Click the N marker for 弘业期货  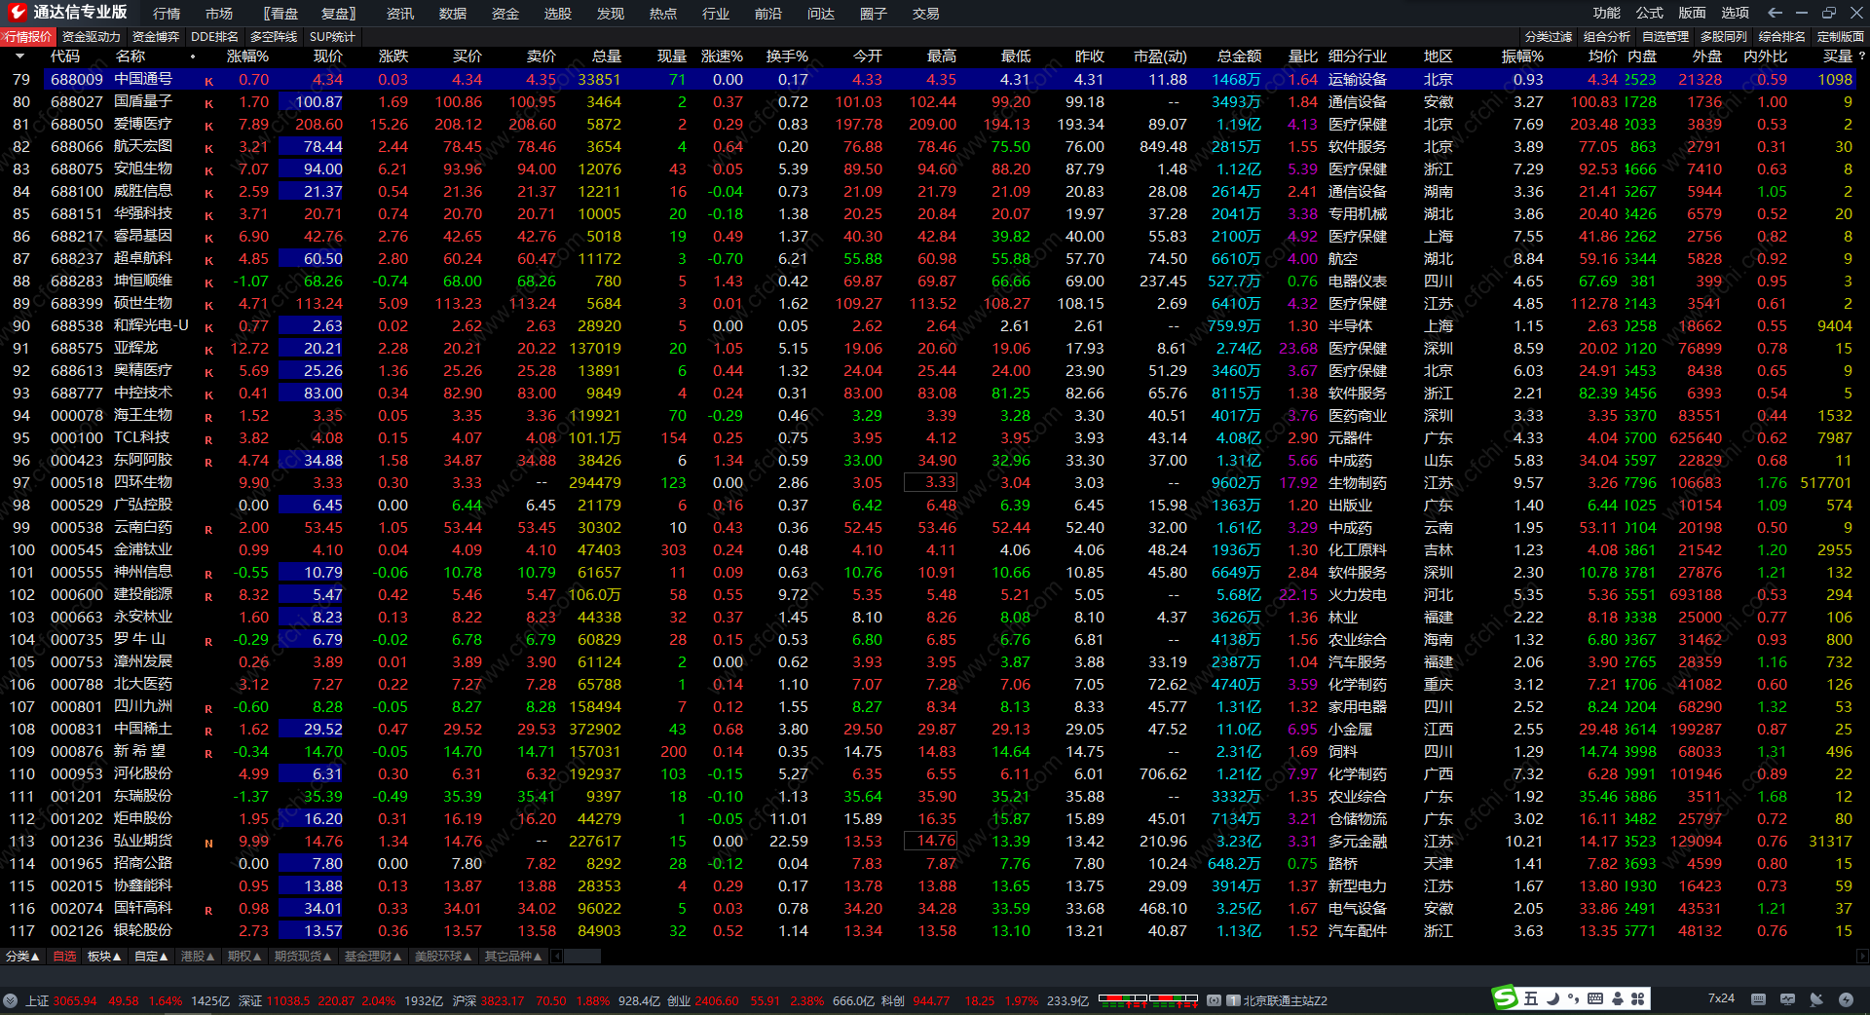click(208, 843)
